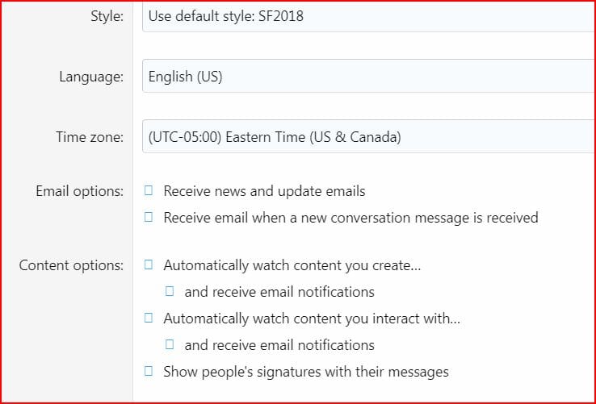This screenshot has width=596, height=404.
Task: Select the 'Time zone:' field label
Action: click(90, 137)
